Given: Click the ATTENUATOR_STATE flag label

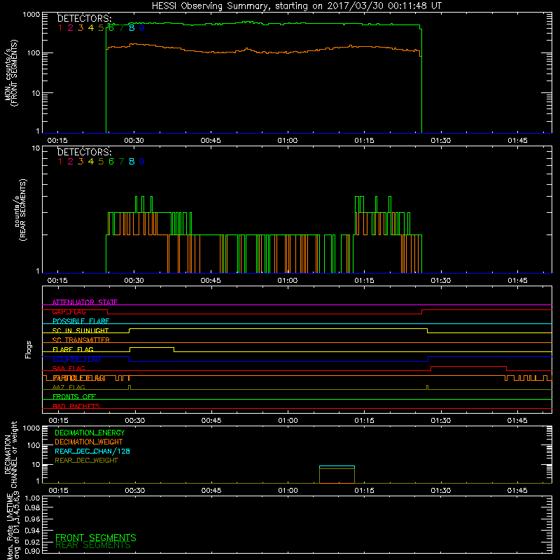Looking at the screenshot, I should coord(85,302).
